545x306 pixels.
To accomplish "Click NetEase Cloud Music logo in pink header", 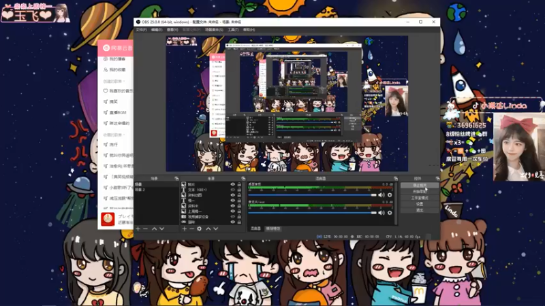I will click(106, 48).
